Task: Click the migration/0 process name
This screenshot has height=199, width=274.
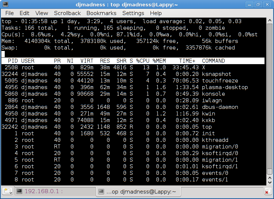Action: [x=220, y=147]
